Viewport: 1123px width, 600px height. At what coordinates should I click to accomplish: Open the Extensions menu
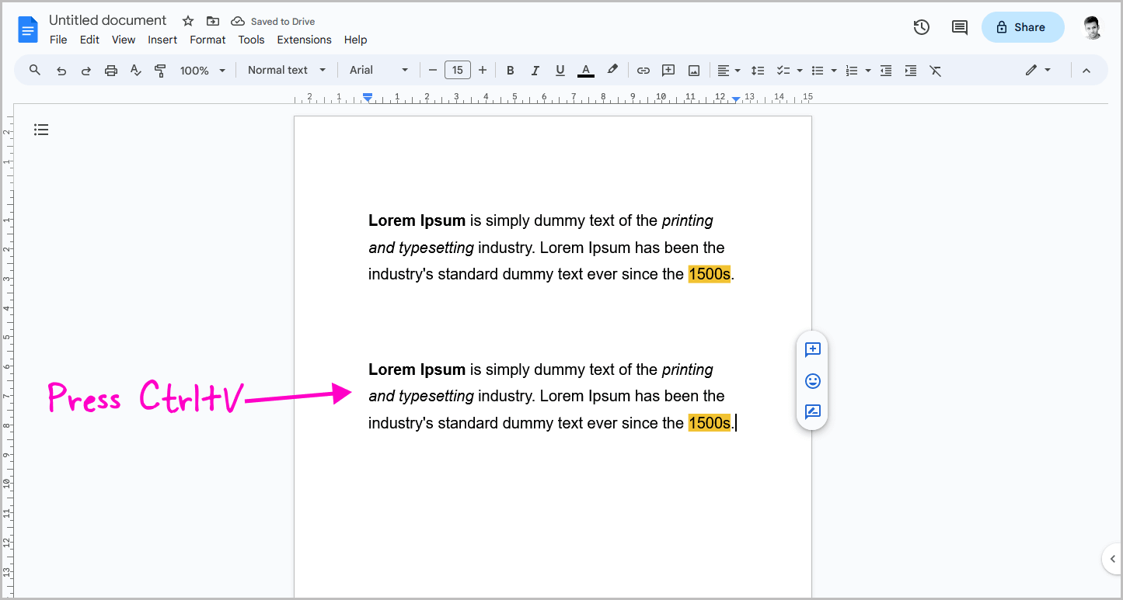tap(304, 40)
